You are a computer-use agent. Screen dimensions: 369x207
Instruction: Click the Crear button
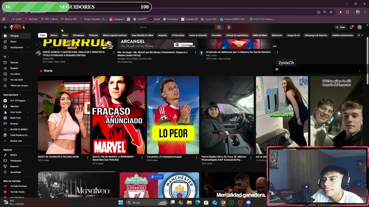point(340,27)
